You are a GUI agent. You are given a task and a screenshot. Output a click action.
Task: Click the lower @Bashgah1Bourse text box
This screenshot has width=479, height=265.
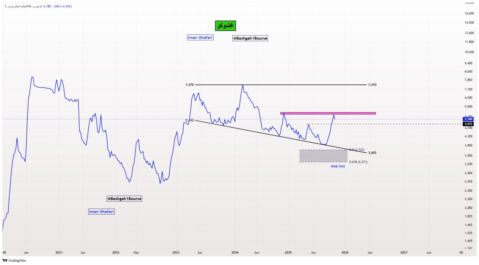point(124,198)
